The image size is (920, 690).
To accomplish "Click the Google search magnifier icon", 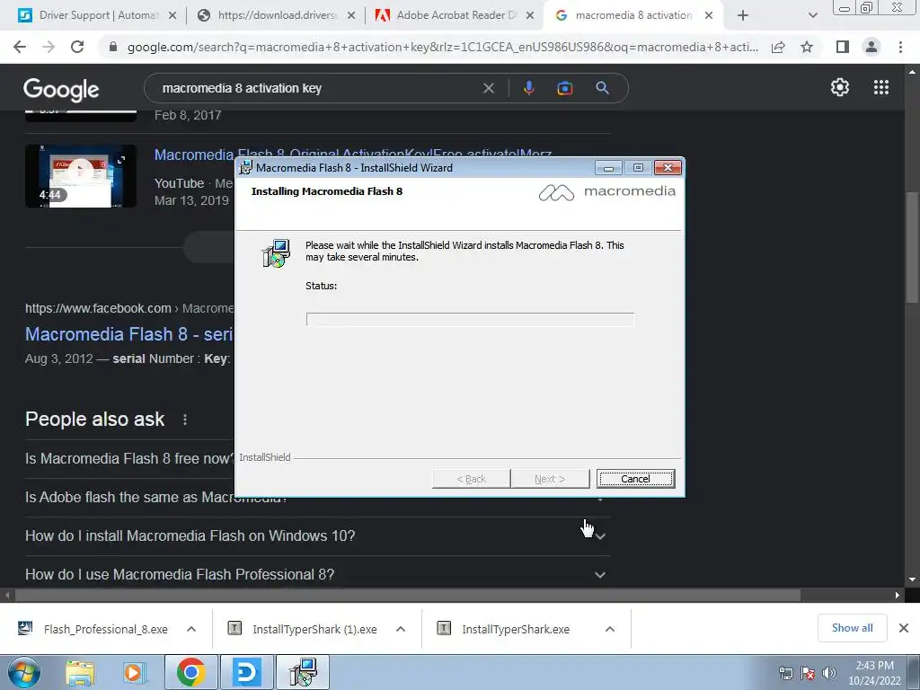I will (x=602, y=88).
